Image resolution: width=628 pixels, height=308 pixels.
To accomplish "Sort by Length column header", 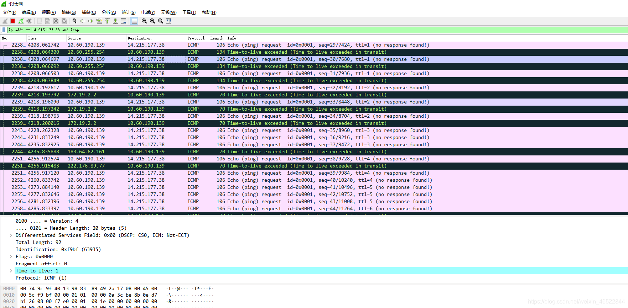I will (217, 38).
